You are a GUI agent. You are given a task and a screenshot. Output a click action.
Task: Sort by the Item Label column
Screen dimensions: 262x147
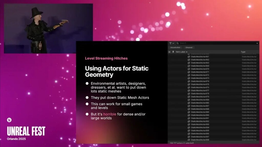(x=181, y=52)
